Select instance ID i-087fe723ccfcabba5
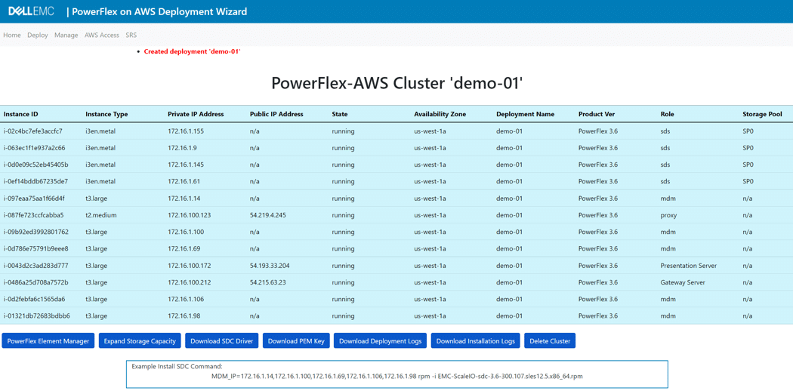 tap(33, 215)
